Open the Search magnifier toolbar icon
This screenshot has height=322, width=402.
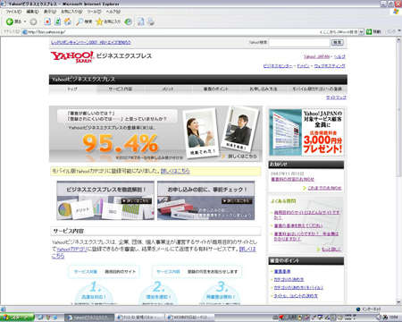point(84,21)
